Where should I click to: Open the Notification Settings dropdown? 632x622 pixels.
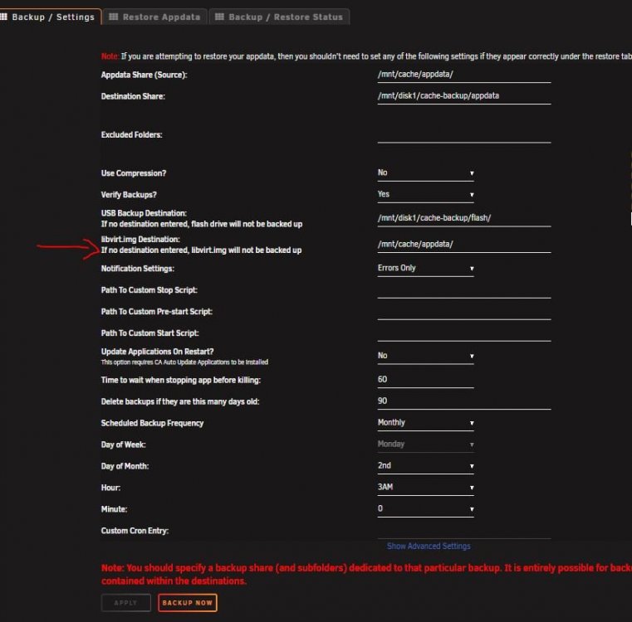click(426, 269)
